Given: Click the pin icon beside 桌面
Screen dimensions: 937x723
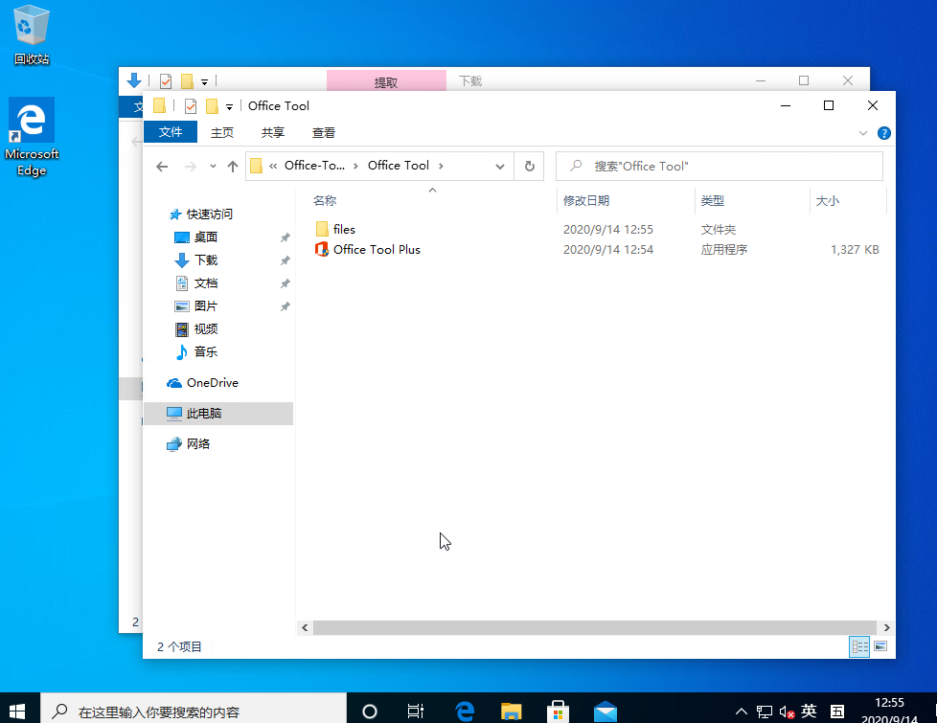Looking at the screenshot, I should (x=286, y=237).
